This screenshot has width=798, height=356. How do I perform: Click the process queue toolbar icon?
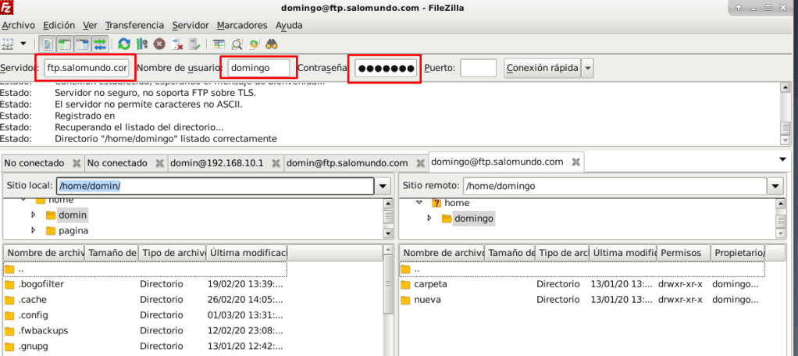click(x=141, y=44)
